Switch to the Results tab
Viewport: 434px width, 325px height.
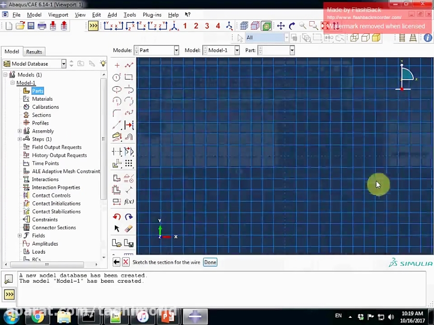click(34, 52)
